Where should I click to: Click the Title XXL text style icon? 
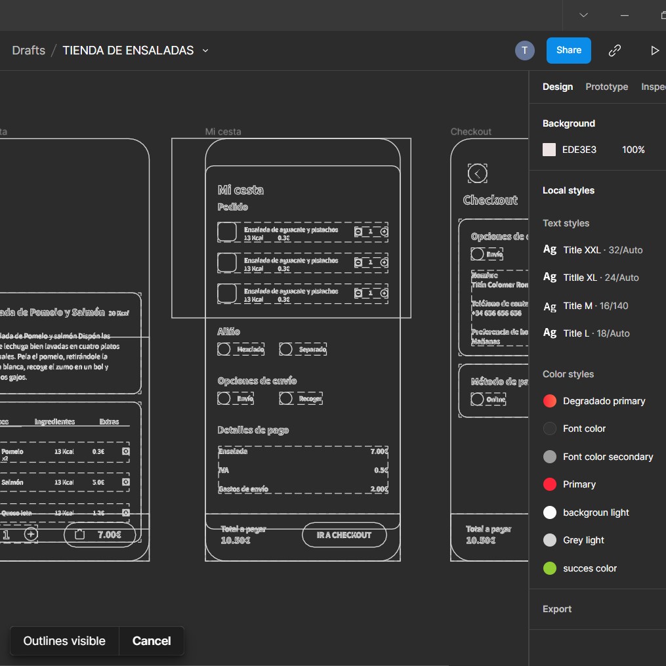[550, 249]
